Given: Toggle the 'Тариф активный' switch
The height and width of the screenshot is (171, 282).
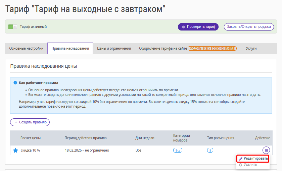Looking at the screenshot, I should (12, 27).
